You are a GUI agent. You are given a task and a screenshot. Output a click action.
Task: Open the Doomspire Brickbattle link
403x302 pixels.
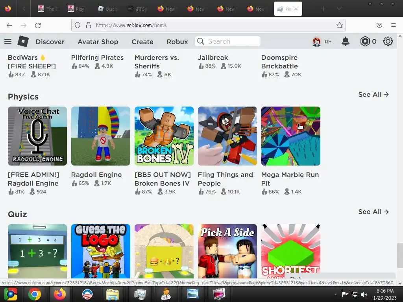(280, 62)
